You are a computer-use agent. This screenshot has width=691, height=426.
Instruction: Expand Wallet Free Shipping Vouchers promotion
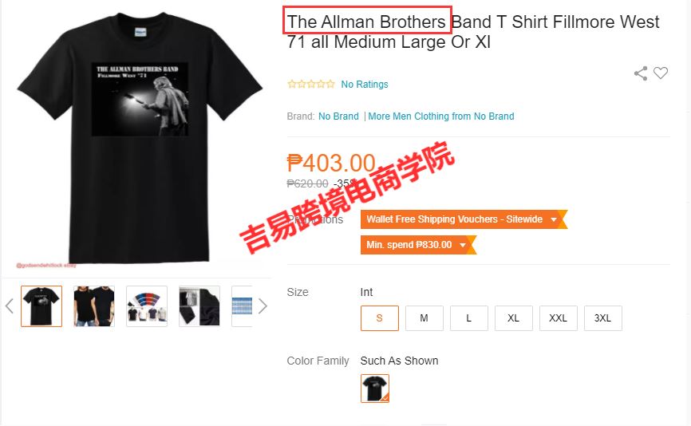[x=464, y=219]
